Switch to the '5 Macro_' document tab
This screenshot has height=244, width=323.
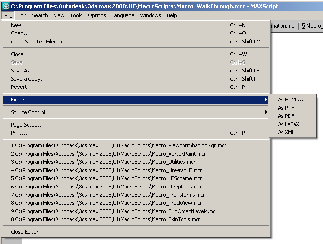pos(311,26)
